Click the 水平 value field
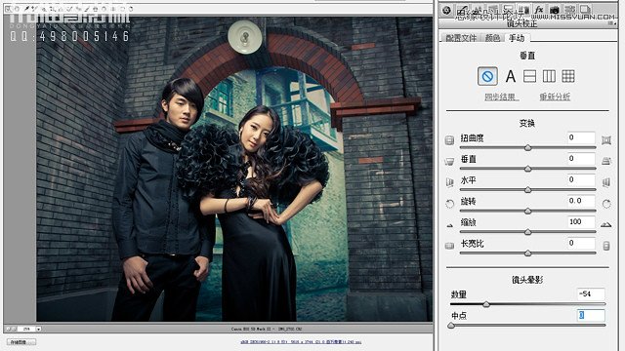 coord(581,179)
